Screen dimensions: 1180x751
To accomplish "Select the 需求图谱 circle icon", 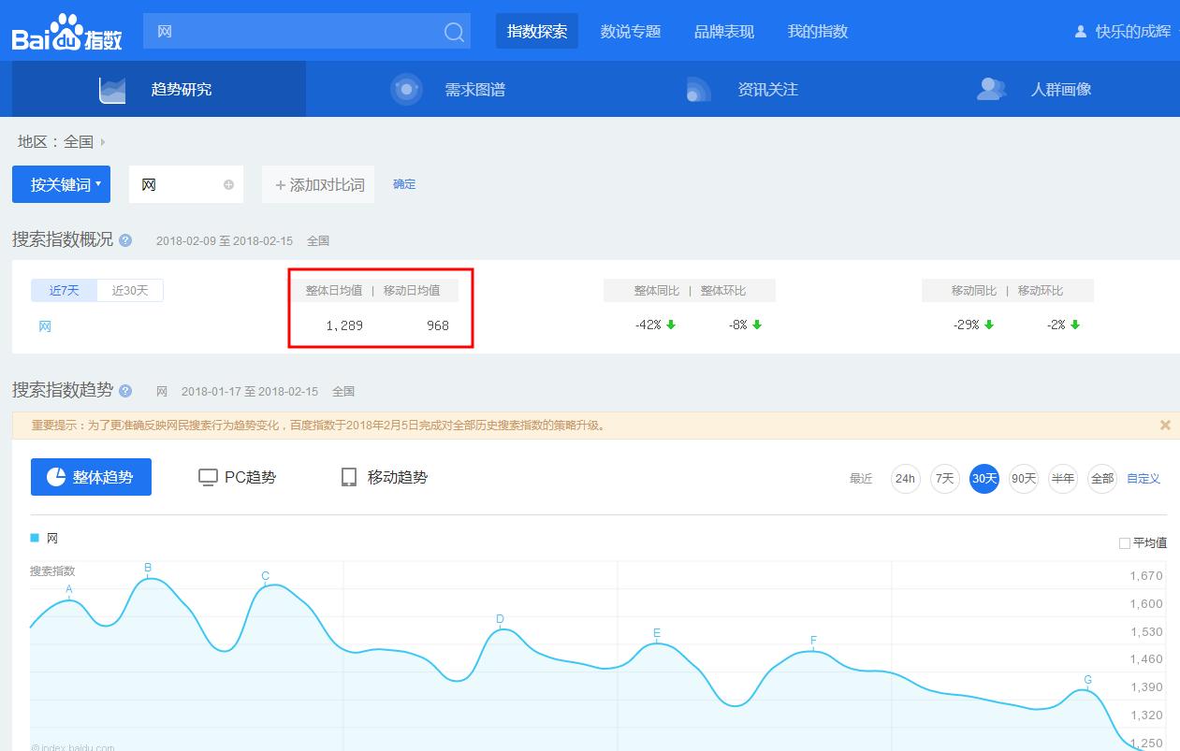I will coord(406,89).
